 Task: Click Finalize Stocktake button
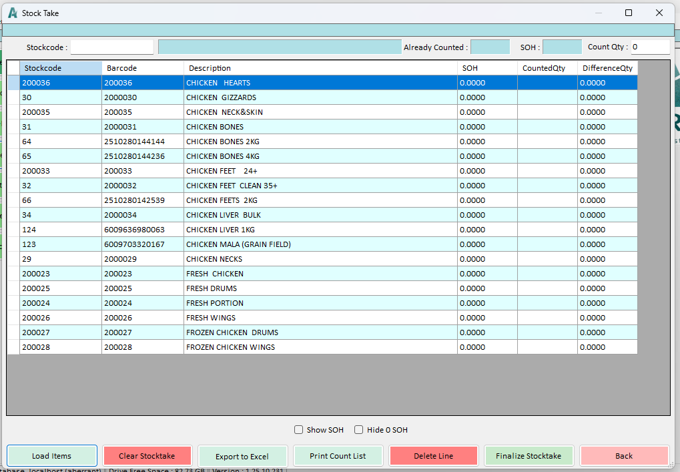[529, 456]
